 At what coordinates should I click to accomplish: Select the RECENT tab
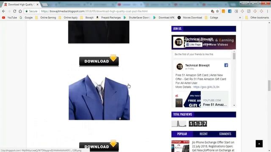[x=204, y=134]
